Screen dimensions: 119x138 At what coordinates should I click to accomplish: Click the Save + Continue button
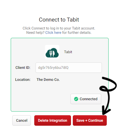click(90, 120)
